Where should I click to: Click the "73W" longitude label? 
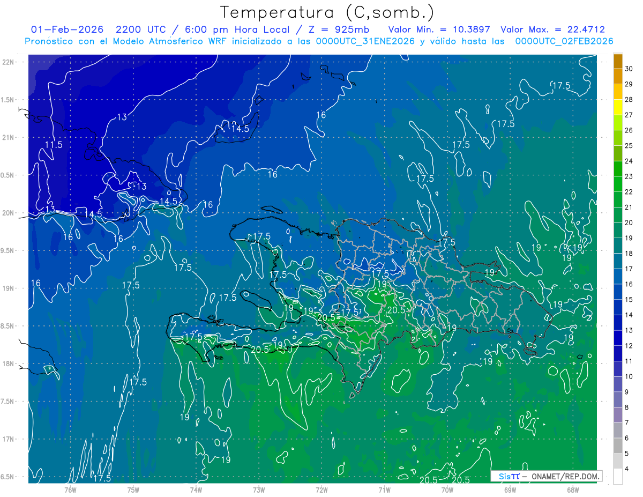(258, 489)
